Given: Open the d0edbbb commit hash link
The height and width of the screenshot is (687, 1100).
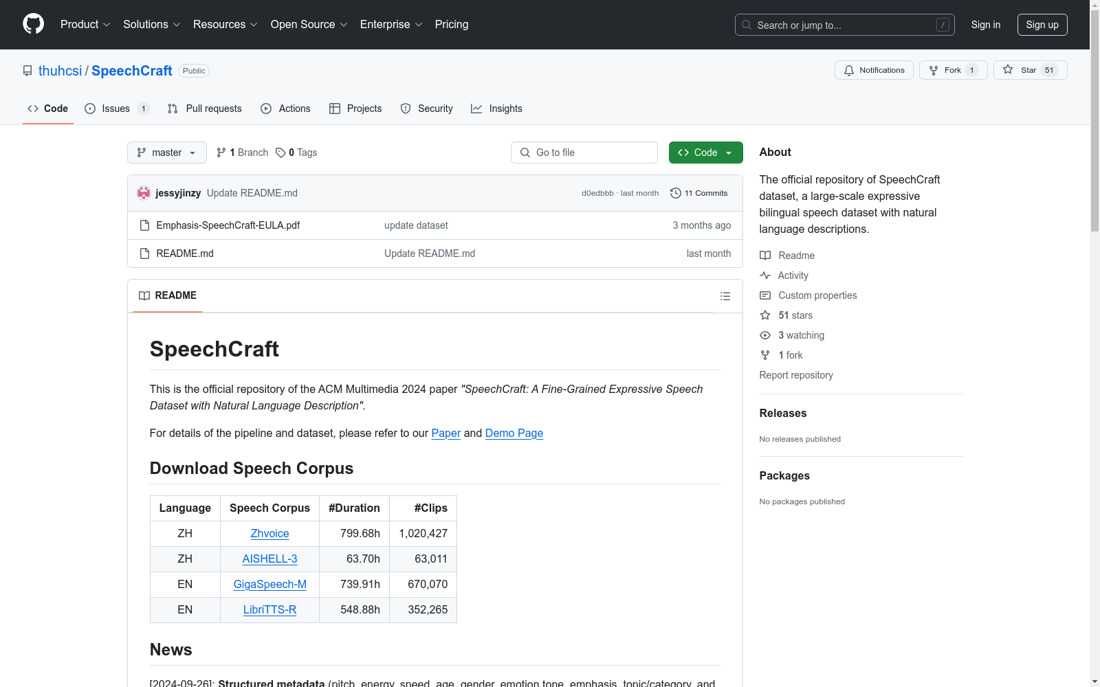Looking at the screenshot, I should (x=597, y=193).
